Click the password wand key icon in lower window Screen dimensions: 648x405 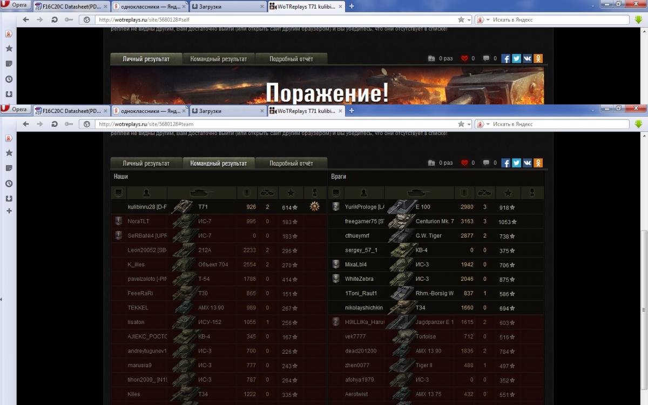[69, 124]
